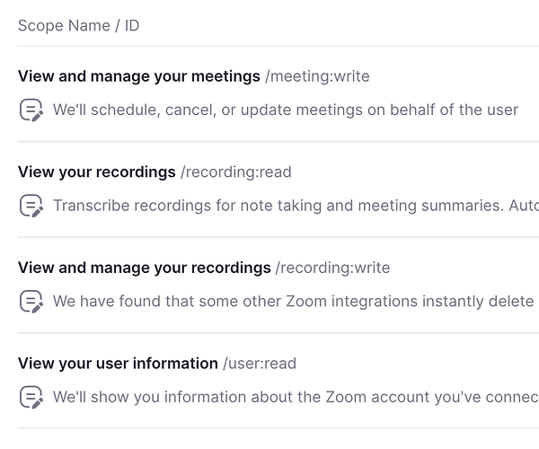The width and height of the screenshot is (539, 449).
Task: Click the /meeting:write scope ID
Action: coord(318,76)
